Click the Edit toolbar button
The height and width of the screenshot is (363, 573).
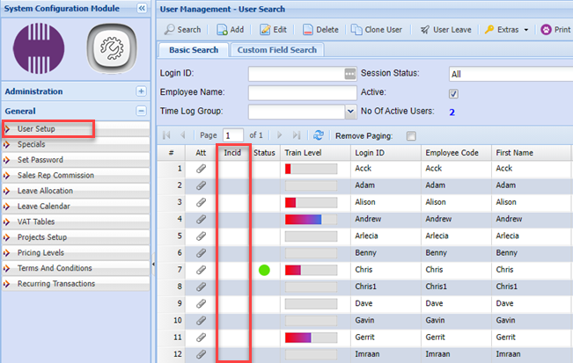point(273,29)
